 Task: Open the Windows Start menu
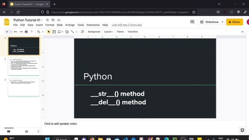pyautogui.click(x=47, y=138)
